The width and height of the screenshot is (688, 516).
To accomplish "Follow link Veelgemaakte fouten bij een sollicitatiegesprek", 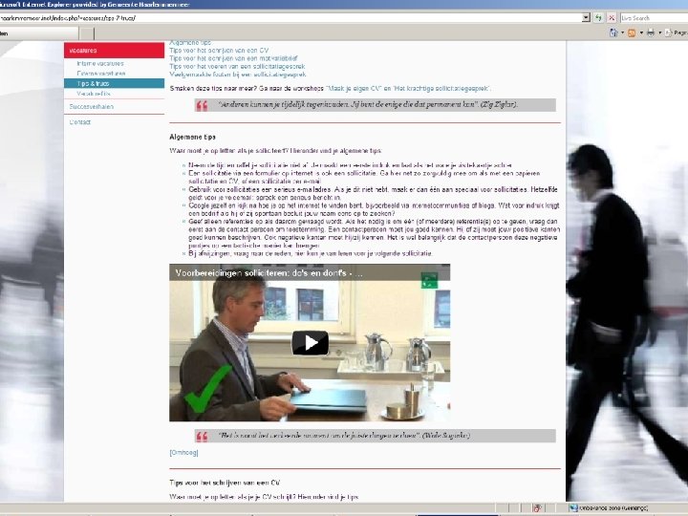I will 237,75.
